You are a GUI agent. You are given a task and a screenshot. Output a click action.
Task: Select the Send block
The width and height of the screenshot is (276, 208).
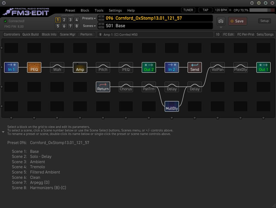195,67
